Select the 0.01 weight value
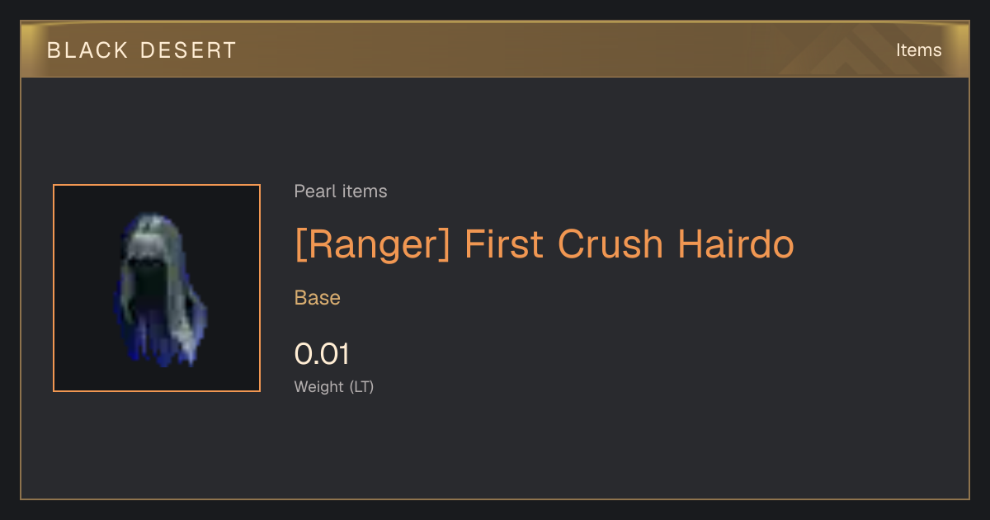 [322, 354]
